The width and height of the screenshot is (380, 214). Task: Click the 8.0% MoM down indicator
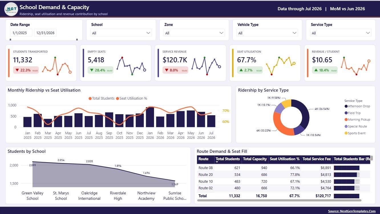click(x=175, y=70)
